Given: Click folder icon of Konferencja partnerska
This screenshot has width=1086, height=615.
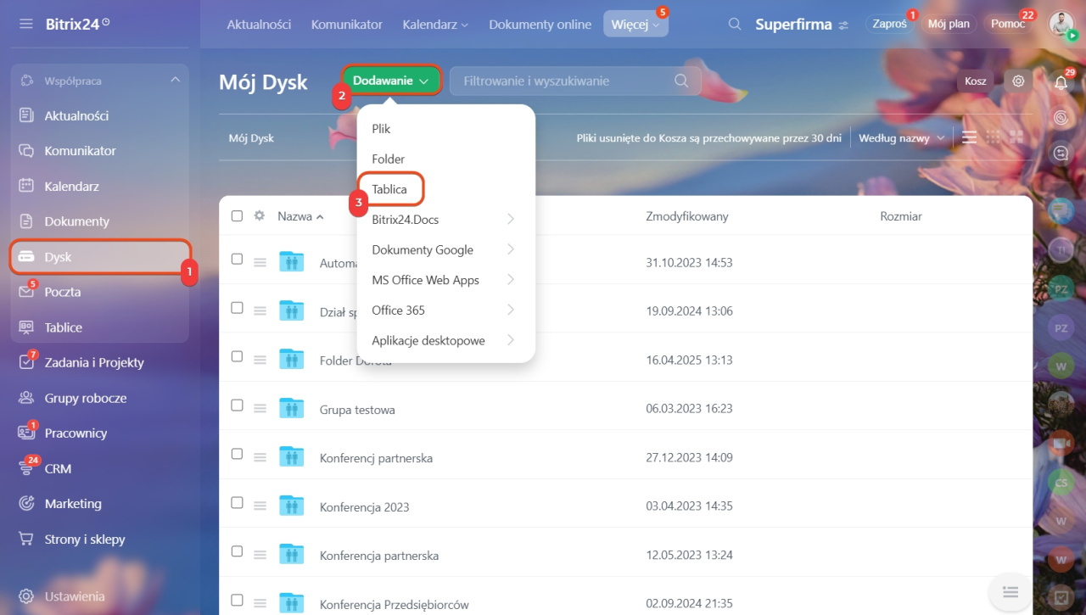Looking at the screenshot, I should [x=291, y=555].
